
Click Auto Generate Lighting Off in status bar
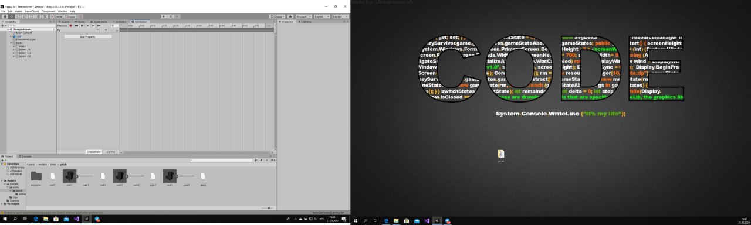click(328, 213)
